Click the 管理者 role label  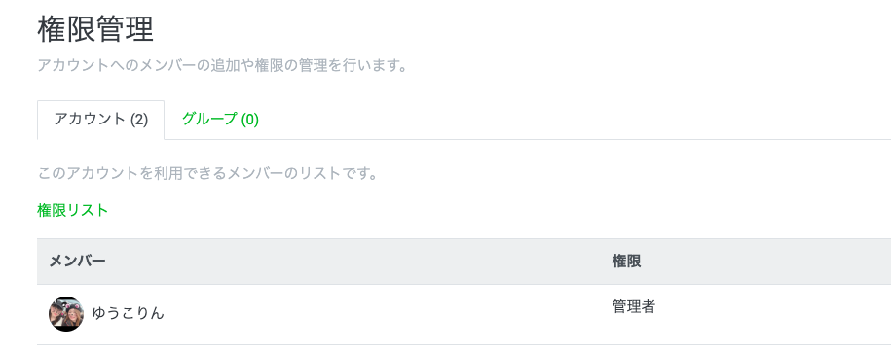634,307
